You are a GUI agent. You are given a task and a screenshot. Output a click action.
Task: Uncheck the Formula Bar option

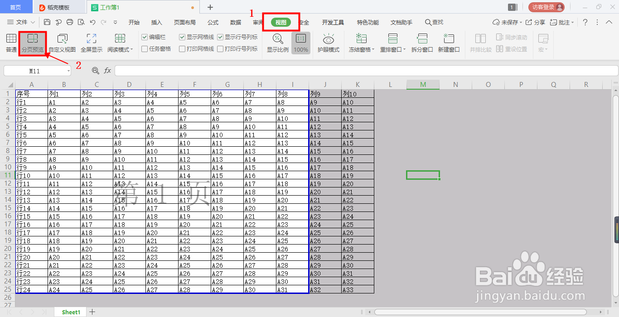pyautogui.click(x=145, y=38)
